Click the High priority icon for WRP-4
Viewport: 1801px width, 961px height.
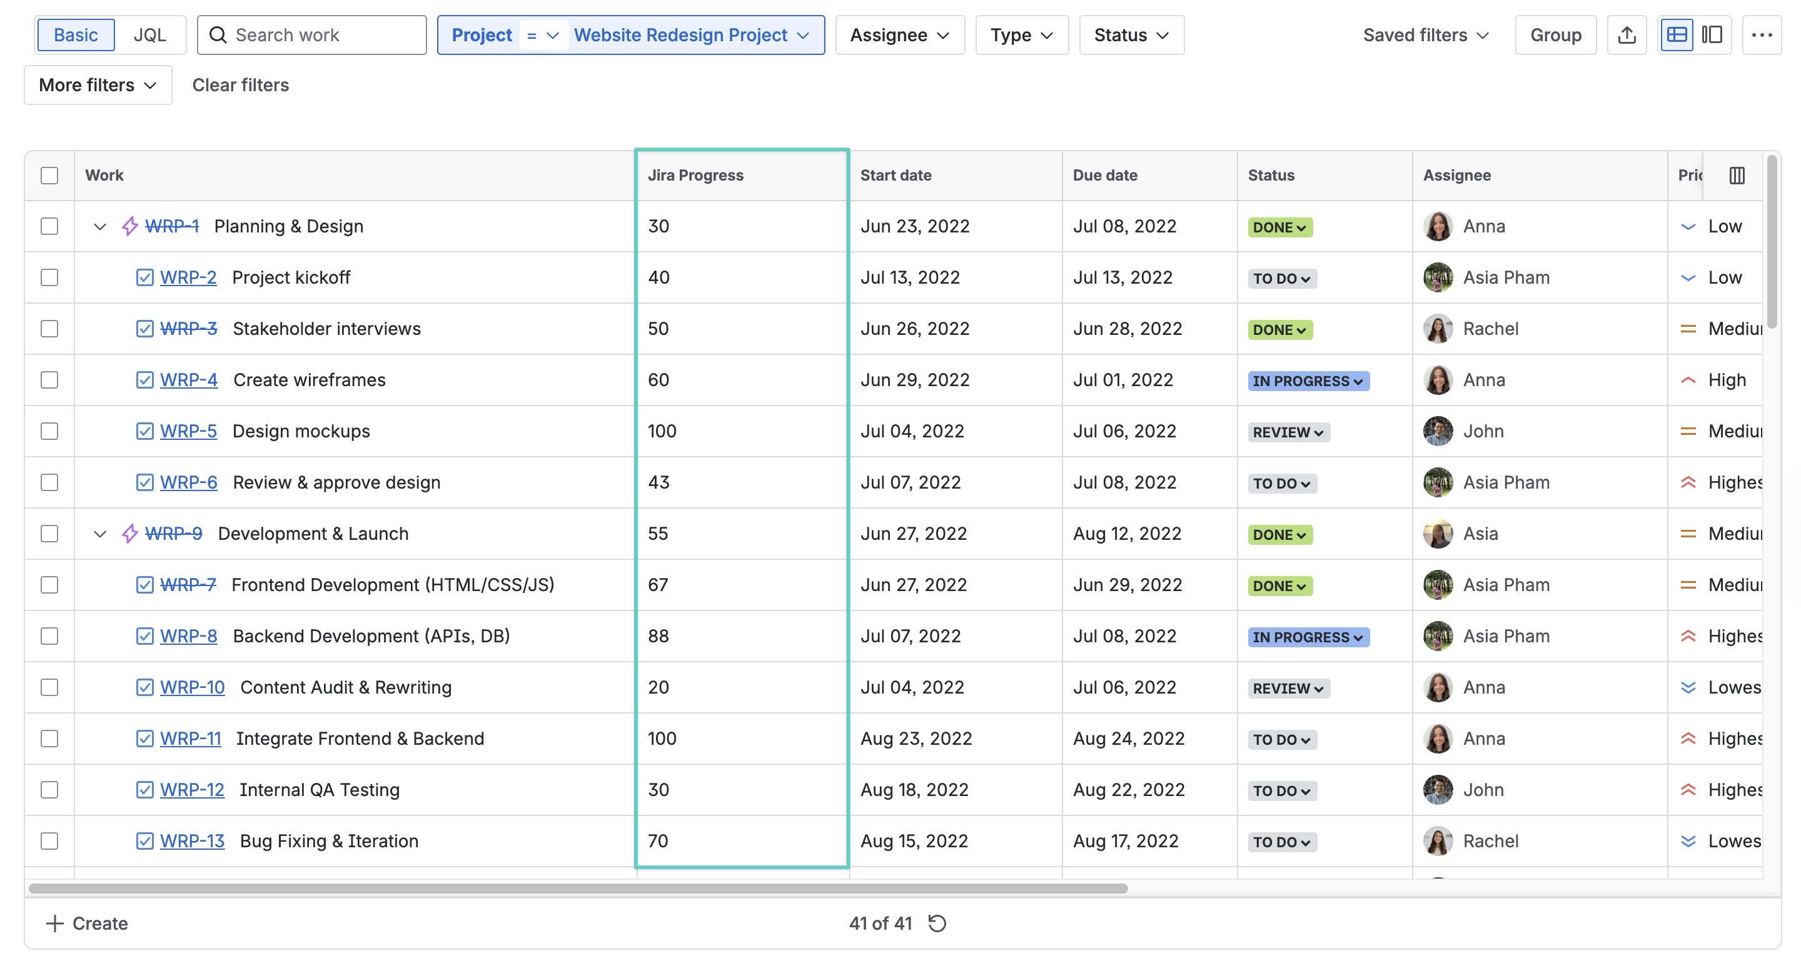pyautogui.click(x=1688, y=380)
